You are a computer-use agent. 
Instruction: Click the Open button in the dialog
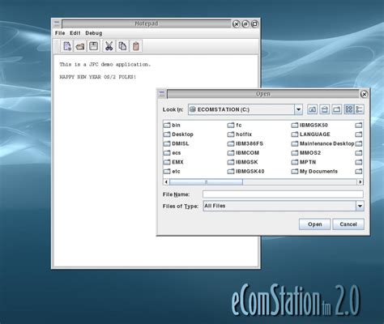point(314,224)
